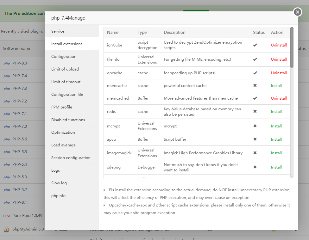Click the Pure-Ftpd FTP icon

(7, 216)
